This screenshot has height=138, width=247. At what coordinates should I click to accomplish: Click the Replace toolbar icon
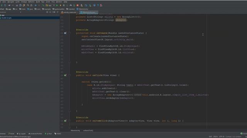31,5
